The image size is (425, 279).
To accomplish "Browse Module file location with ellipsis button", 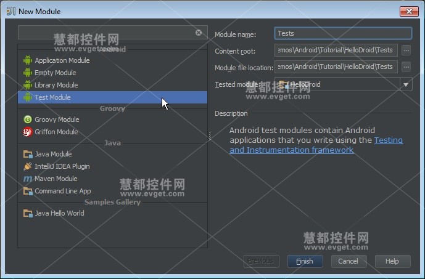I will click(406, 67).
